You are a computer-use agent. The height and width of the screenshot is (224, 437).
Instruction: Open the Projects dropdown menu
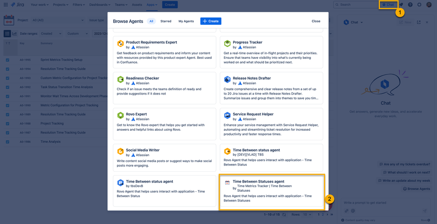point(60,5)
